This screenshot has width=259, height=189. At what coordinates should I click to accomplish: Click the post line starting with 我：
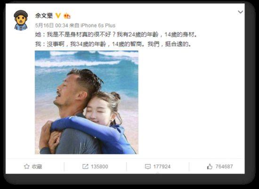point(113,44)
